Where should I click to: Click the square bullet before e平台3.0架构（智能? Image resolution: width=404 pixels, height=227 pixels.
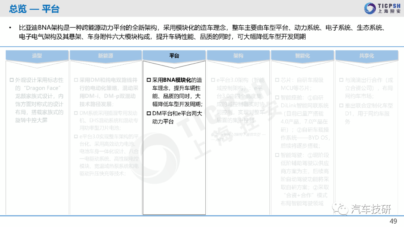213,80
